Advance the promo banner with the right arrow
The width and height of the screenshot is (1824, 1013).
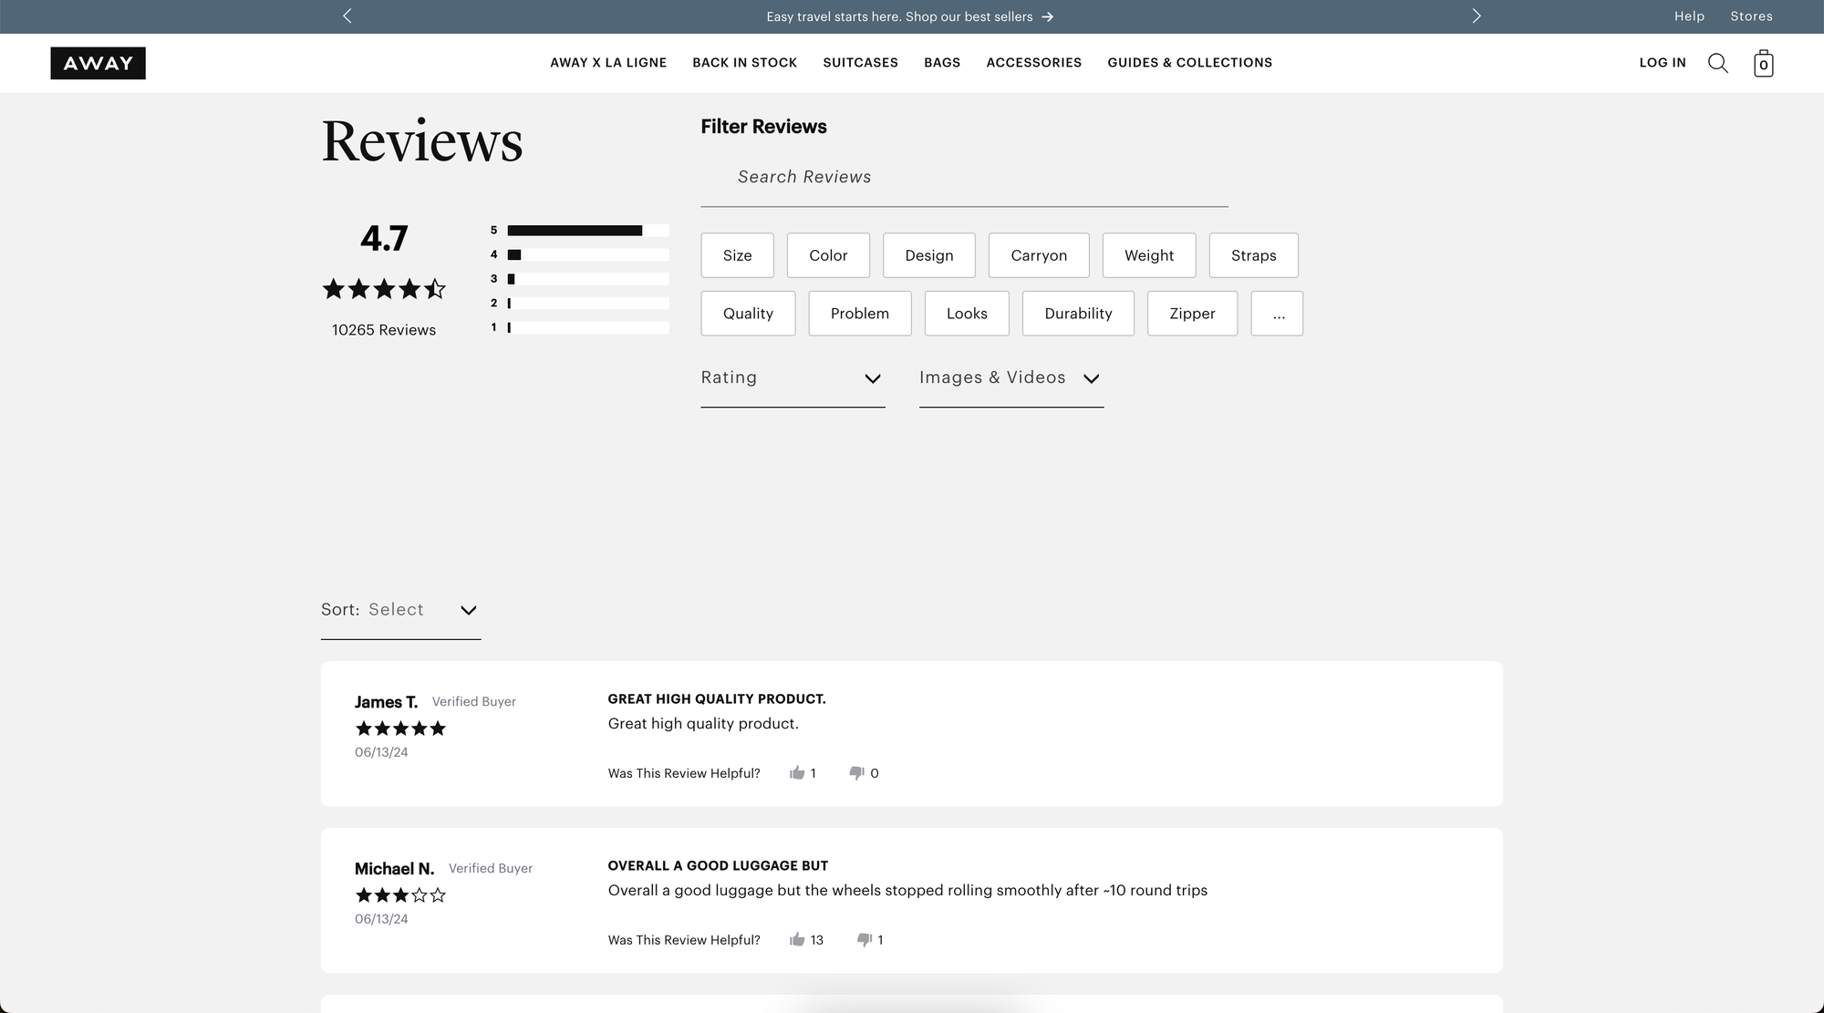point(1477,16)
